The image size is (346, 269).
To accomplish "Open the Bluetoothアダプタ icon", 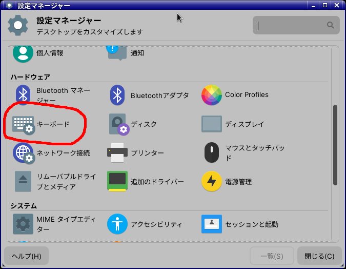I will [x=117, y=95].
